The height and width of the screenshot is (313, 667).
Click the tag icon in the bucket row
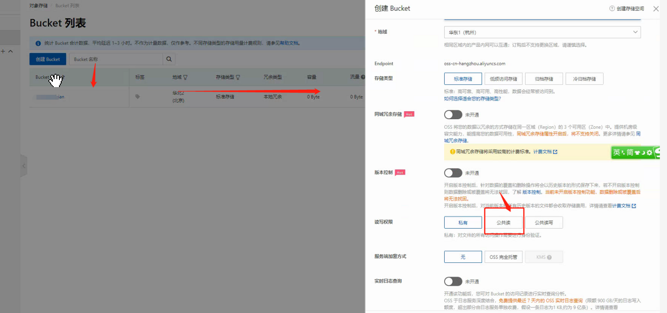point(138,97)
